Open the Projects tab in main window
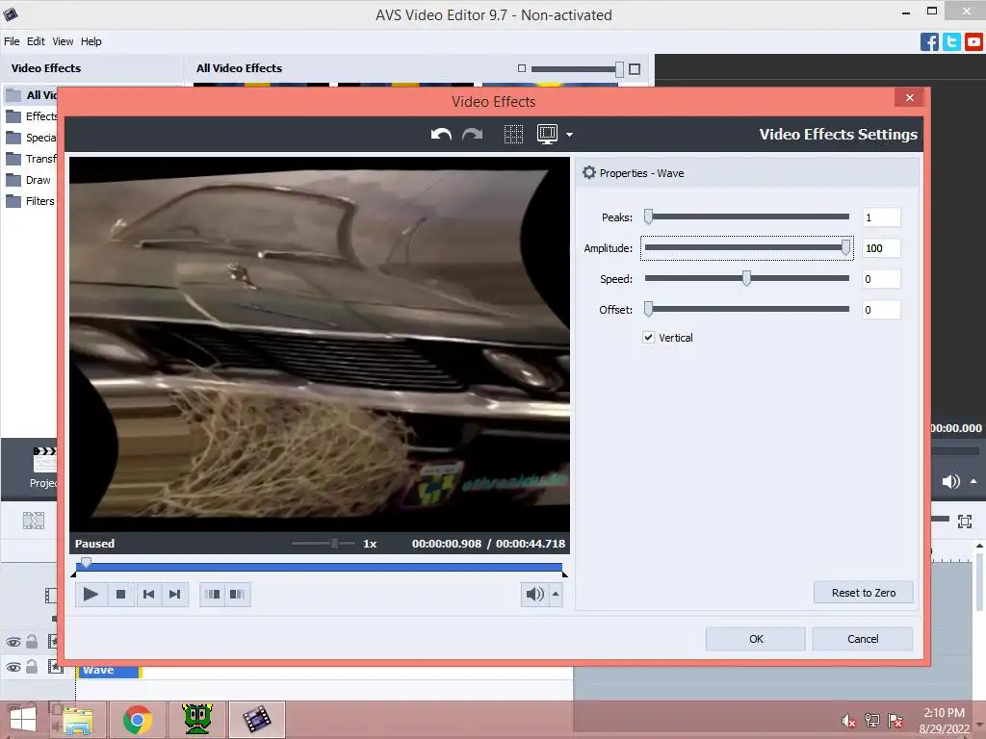This screenshot has width=986, height=739. tap(42, 467)
